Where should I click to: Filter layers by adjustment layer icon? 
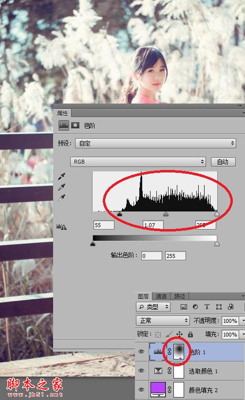coord(195,307)
